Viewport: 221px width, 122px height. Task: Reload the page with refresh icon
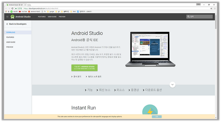point(12,9)
